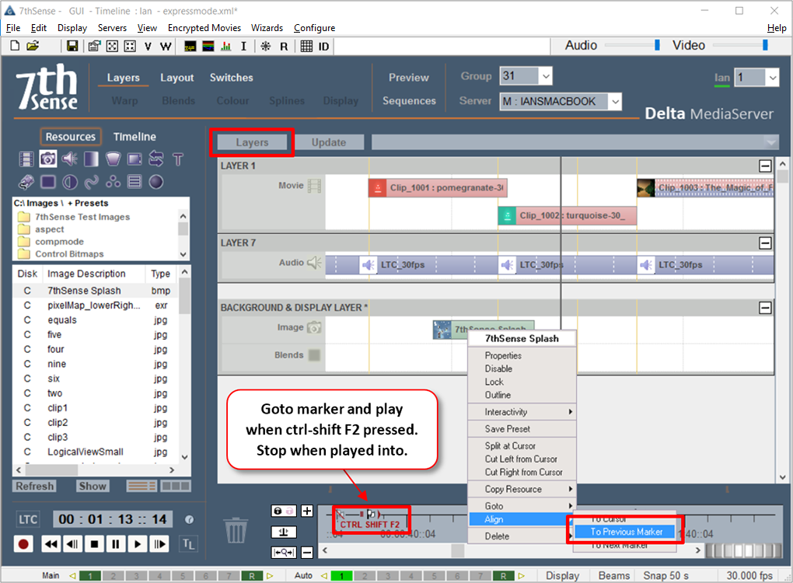Image resolution: width=793 pixels, height=583 pixels.
Task: Click the ID toolbar button
Action: 323,47
